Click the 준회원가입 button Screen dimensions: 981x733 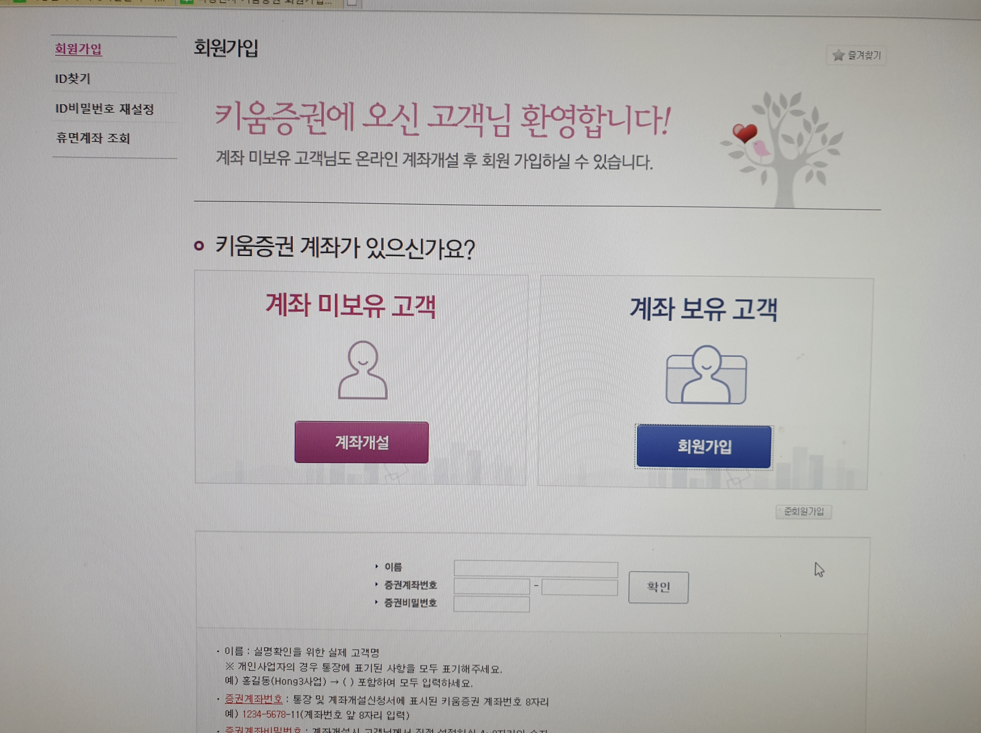pyautogui.click(x=804, y=511)
